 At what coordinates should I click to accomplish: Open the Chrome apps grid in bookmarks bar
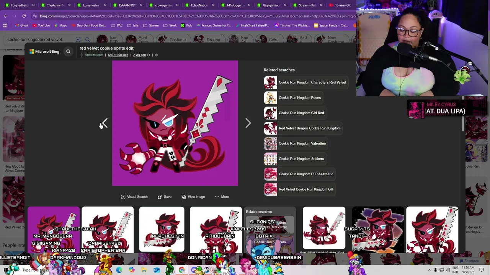pyautogui.click(x=5, y=26)
